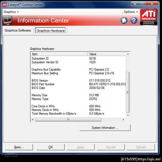Select the Core Clock in MHz row
The height and width of the screenshot is (162, 162).
point(78,106)
